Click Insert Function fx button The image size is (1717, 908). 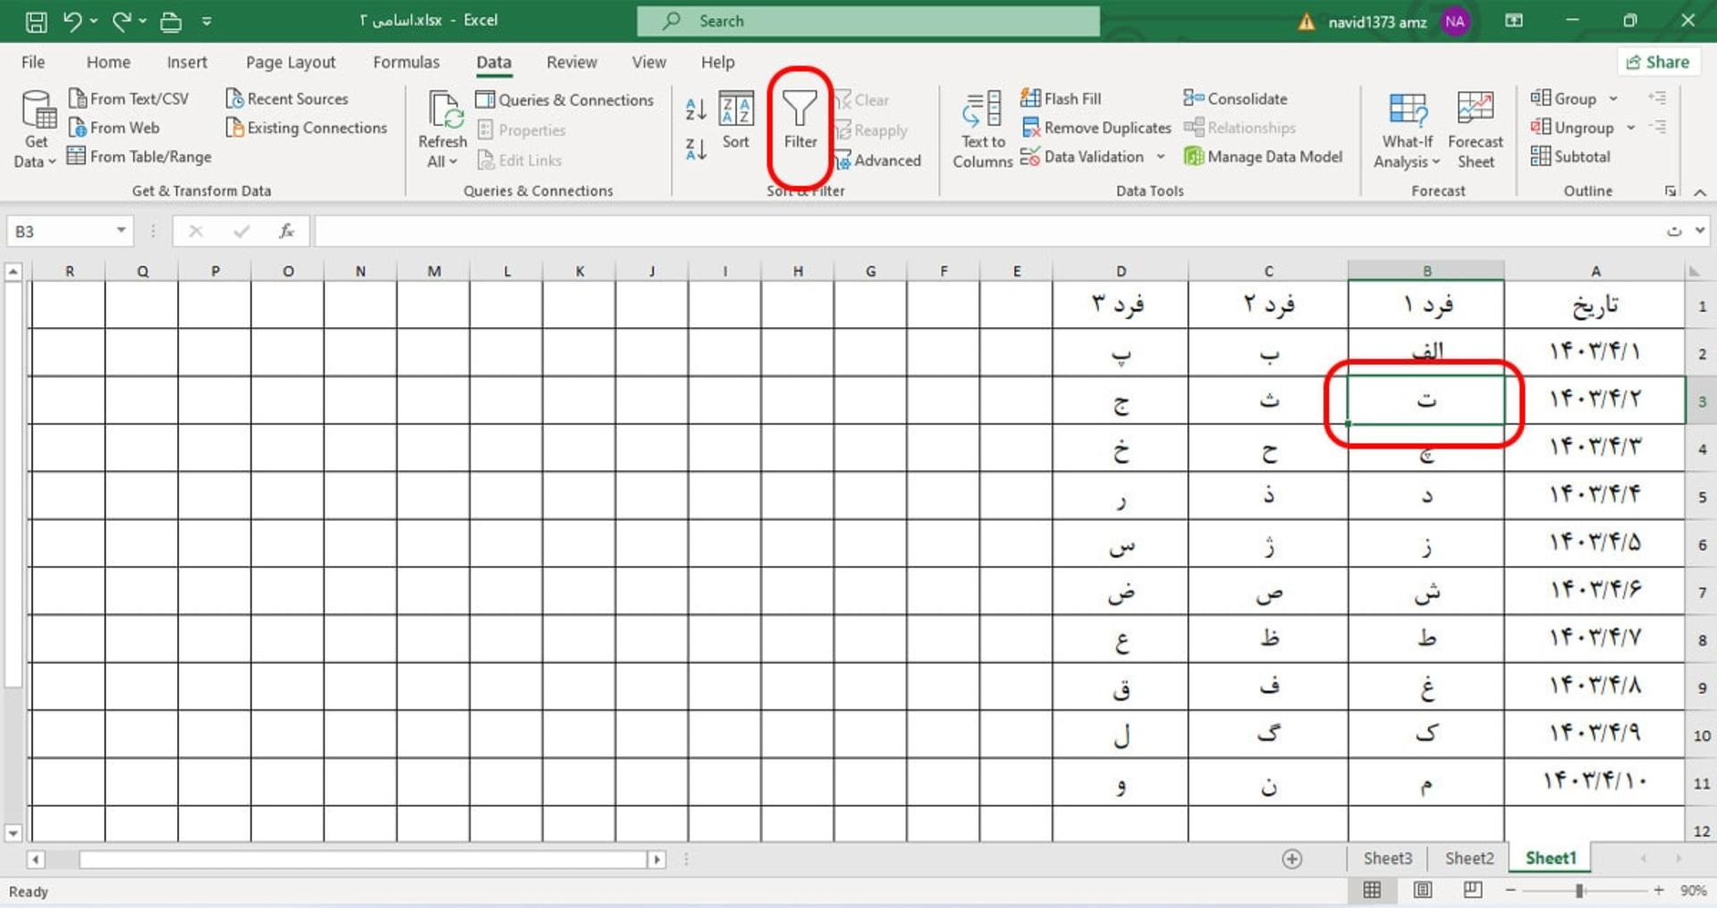click(286, 231)
